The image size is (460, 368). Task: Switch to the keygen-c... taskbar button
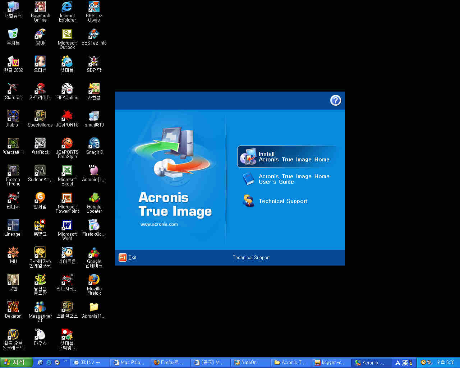[x=331, y=363]
